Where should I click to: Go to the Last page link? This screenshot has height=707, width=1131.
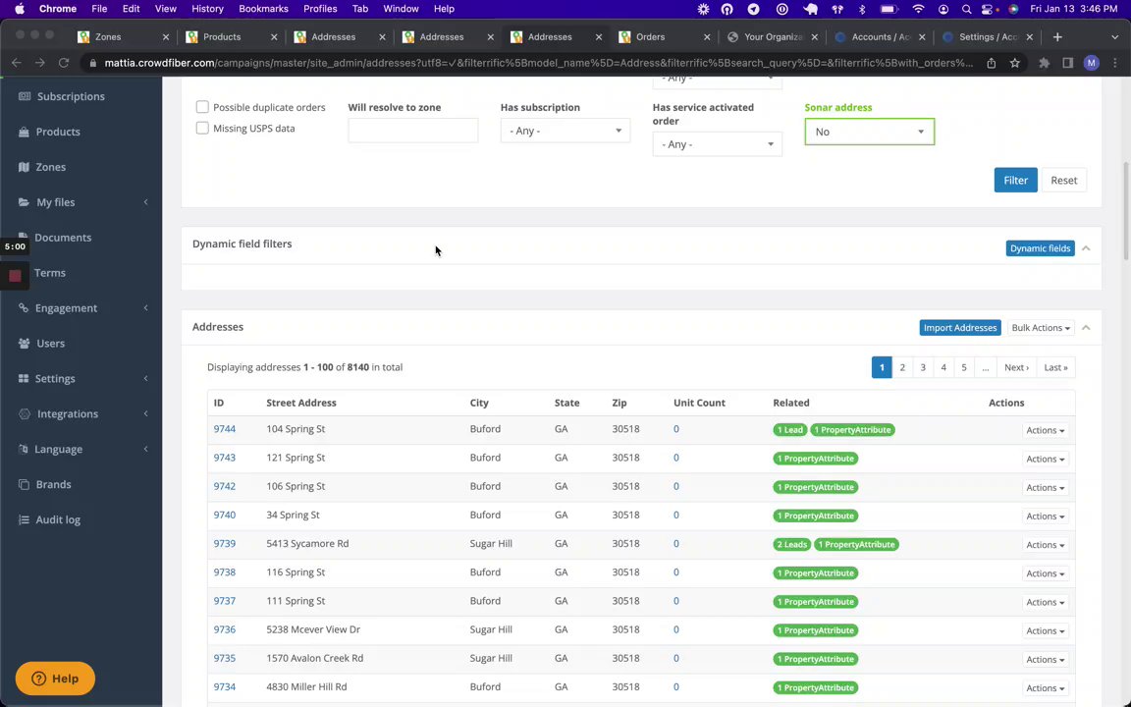[x=1055, y=367]
